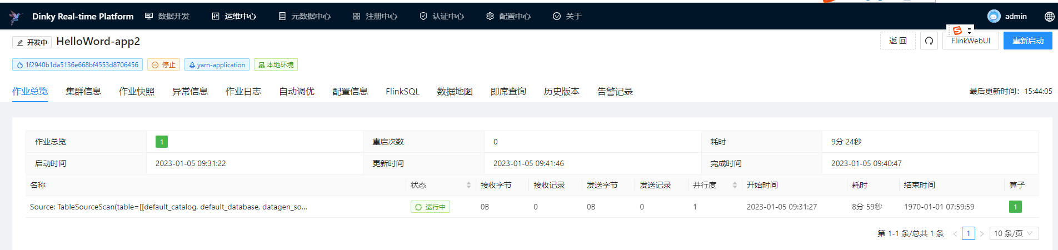Switch to the FlinkSQL tab
This screenshot has height=250, width=1058.
(x=402, y=91)
